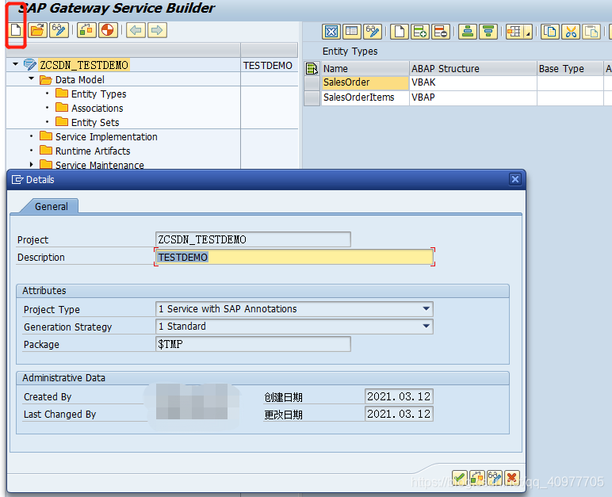Cancel the Details dialog with the red X
Image resolution: width=612 pixels, height=497 pixels.
[512, 477]
